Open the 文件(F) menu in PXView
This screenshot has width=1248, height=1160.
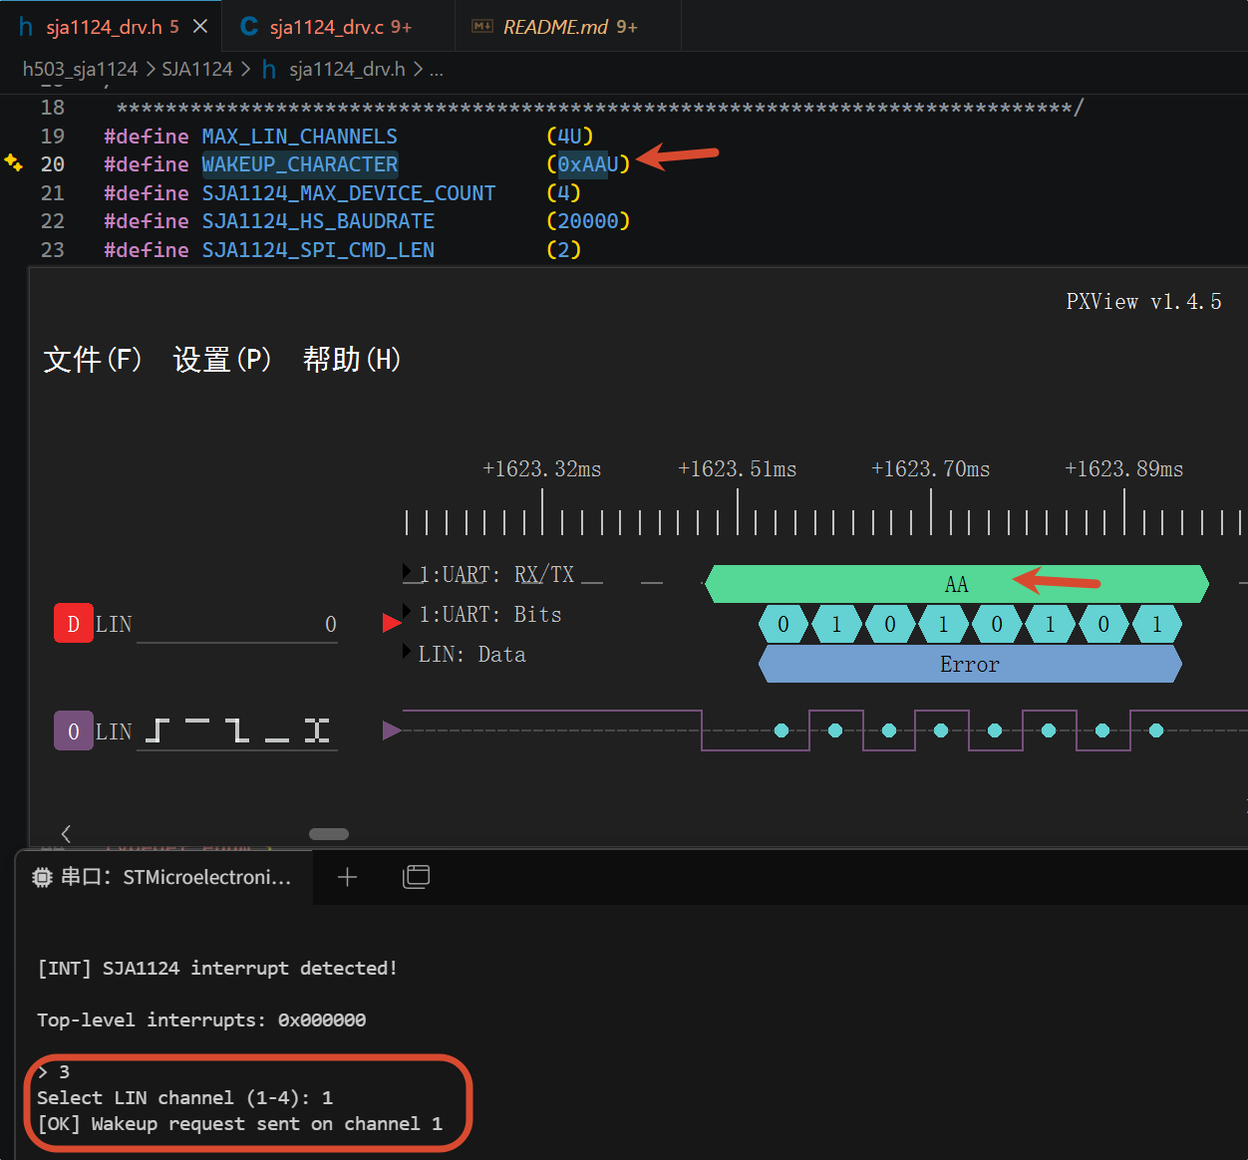[x=93, y=359]
